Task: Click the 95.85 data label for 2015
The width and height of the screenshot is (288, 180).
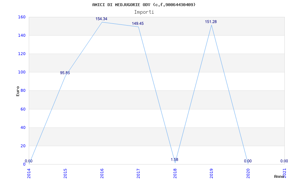Action: (x=65, y=73)
